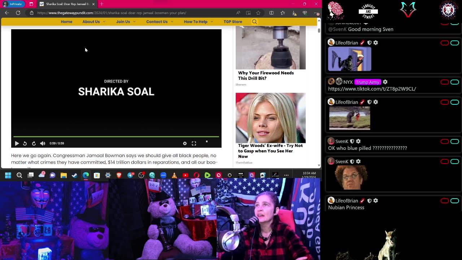The width and height of the screenshot is (462, 260).
Task: Open Browser essentials heart icon
Action: coord(305,13)
